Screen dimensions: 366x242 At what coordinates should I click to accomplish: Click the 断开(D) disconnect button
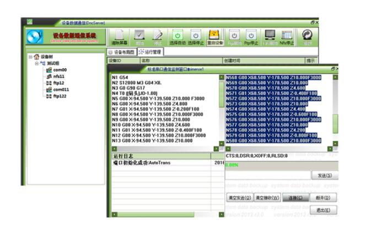(x=323, y=198)
